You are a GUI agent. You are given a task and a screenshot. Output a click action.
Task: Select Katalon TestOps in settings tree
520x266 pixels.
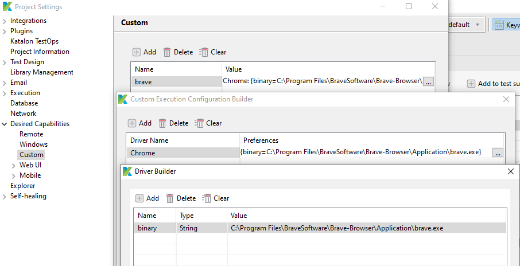click(34, 41)
